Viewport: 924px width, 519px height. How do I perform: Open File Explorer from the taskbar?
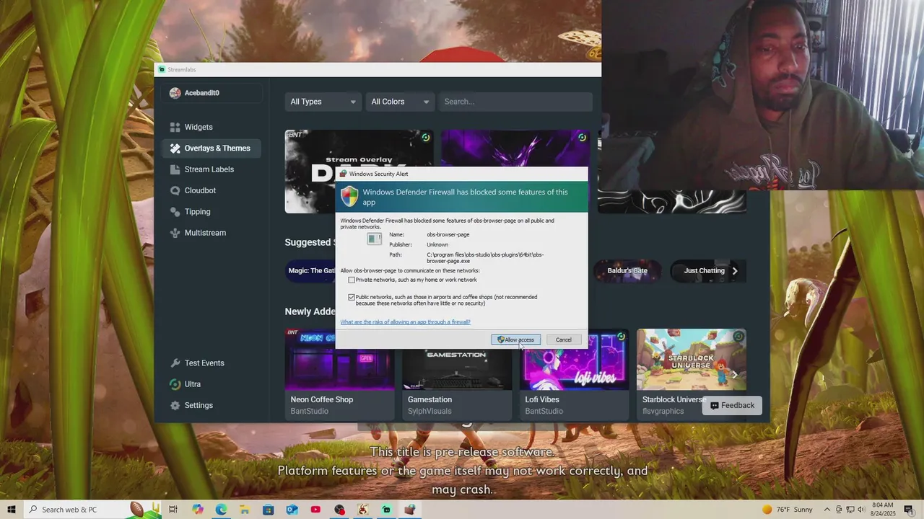coord(245,510)
